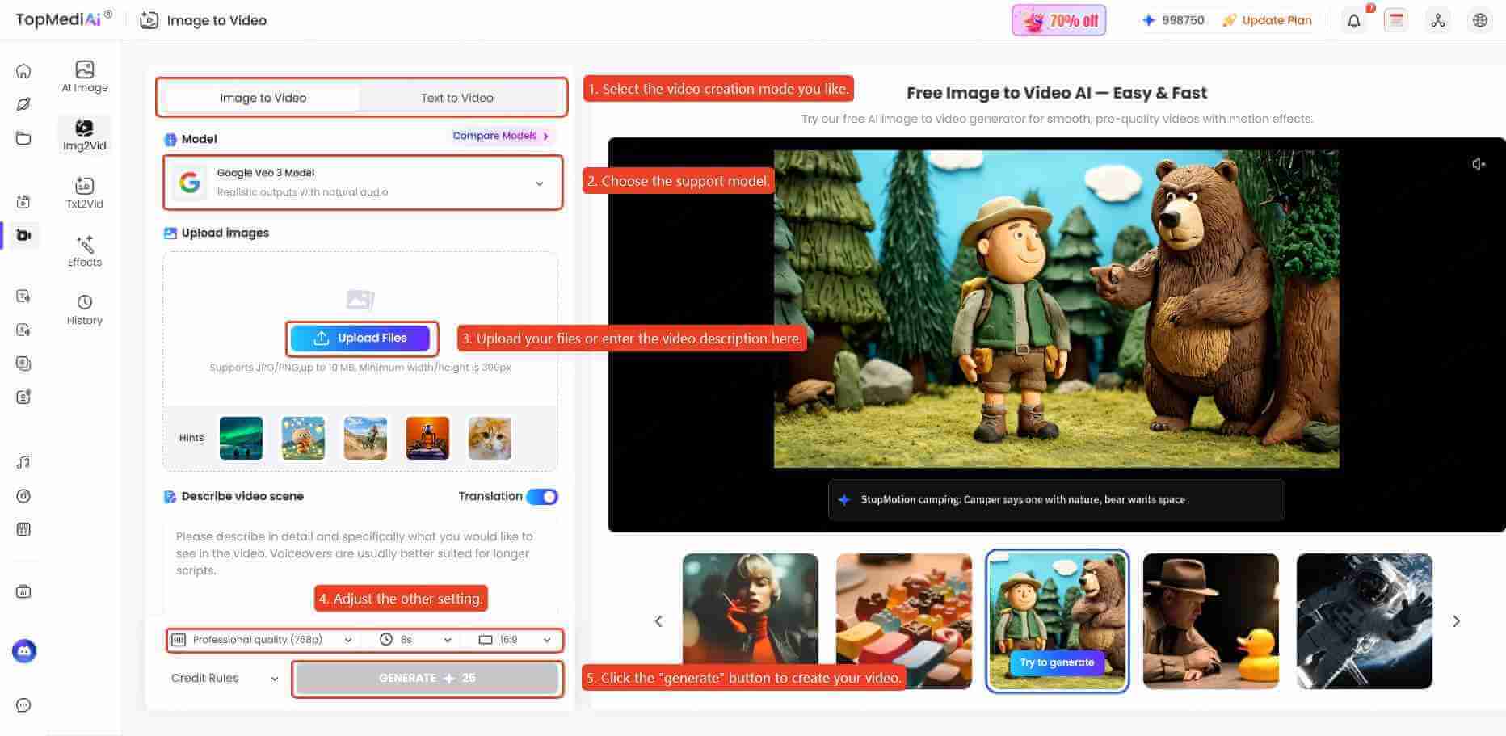View the generation History
Viewport: 1506px width, 736px height.
pos(84,309)
